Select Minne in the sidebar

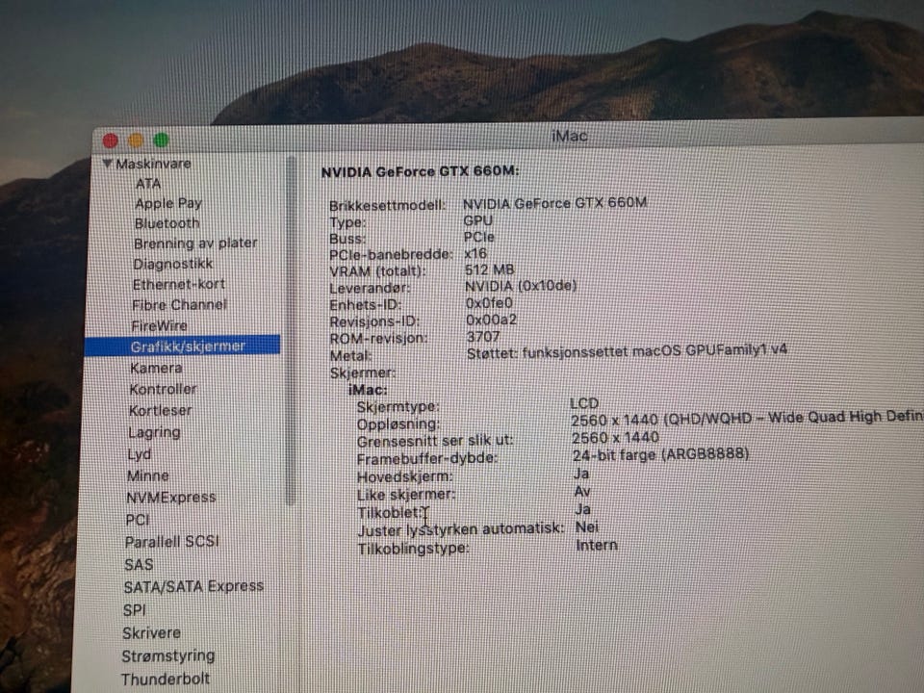click(x=147, y=476)
